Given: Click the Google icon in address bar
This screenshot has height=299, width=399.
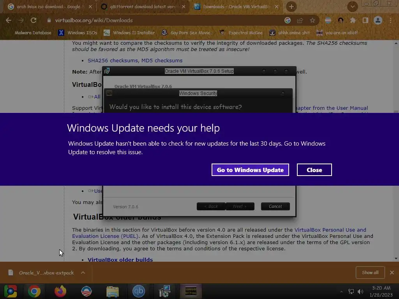Looking at the screenshot, I should click(x=288, y=20).
